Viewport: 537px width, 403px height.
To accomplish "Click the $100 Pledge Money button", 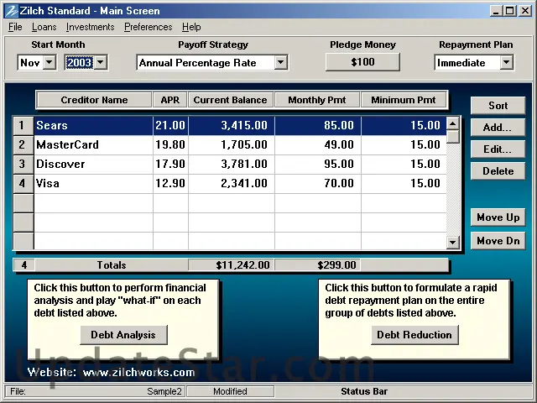I will pos(362,62).
